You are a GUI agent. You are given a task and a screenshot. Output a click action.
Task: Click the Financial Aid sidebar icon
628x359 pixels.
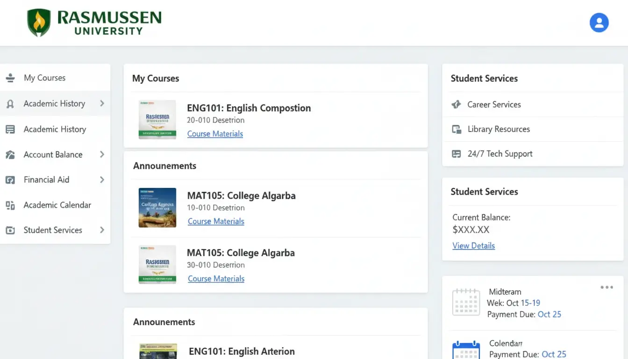tap(10, 180)
